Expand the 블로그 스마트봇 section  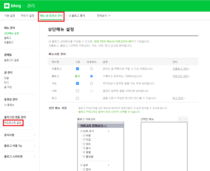[20, 157]
